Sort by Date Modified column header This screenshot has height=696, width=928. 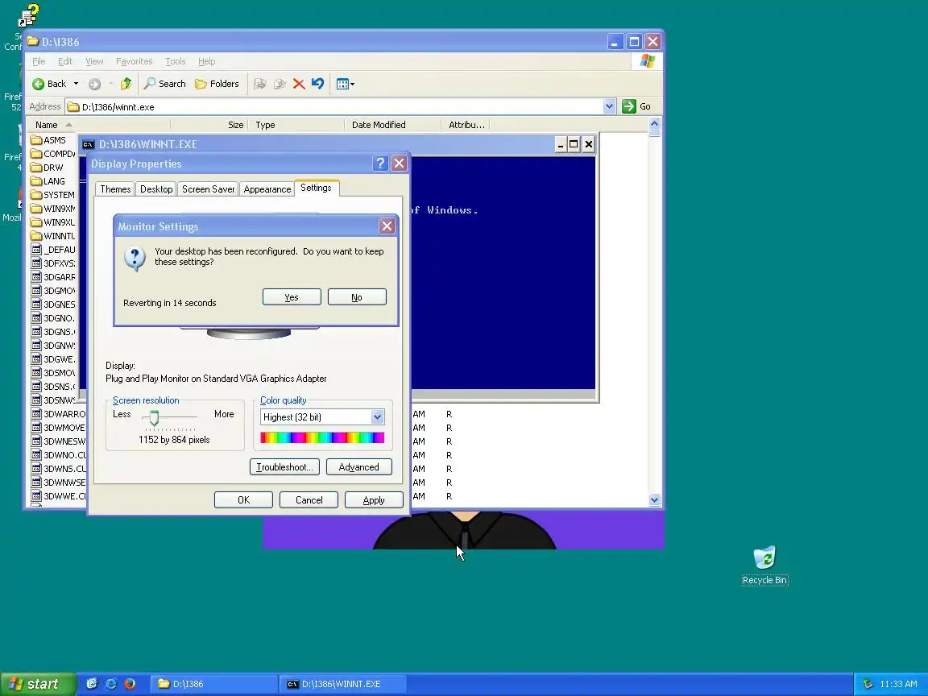click(393, 125)
